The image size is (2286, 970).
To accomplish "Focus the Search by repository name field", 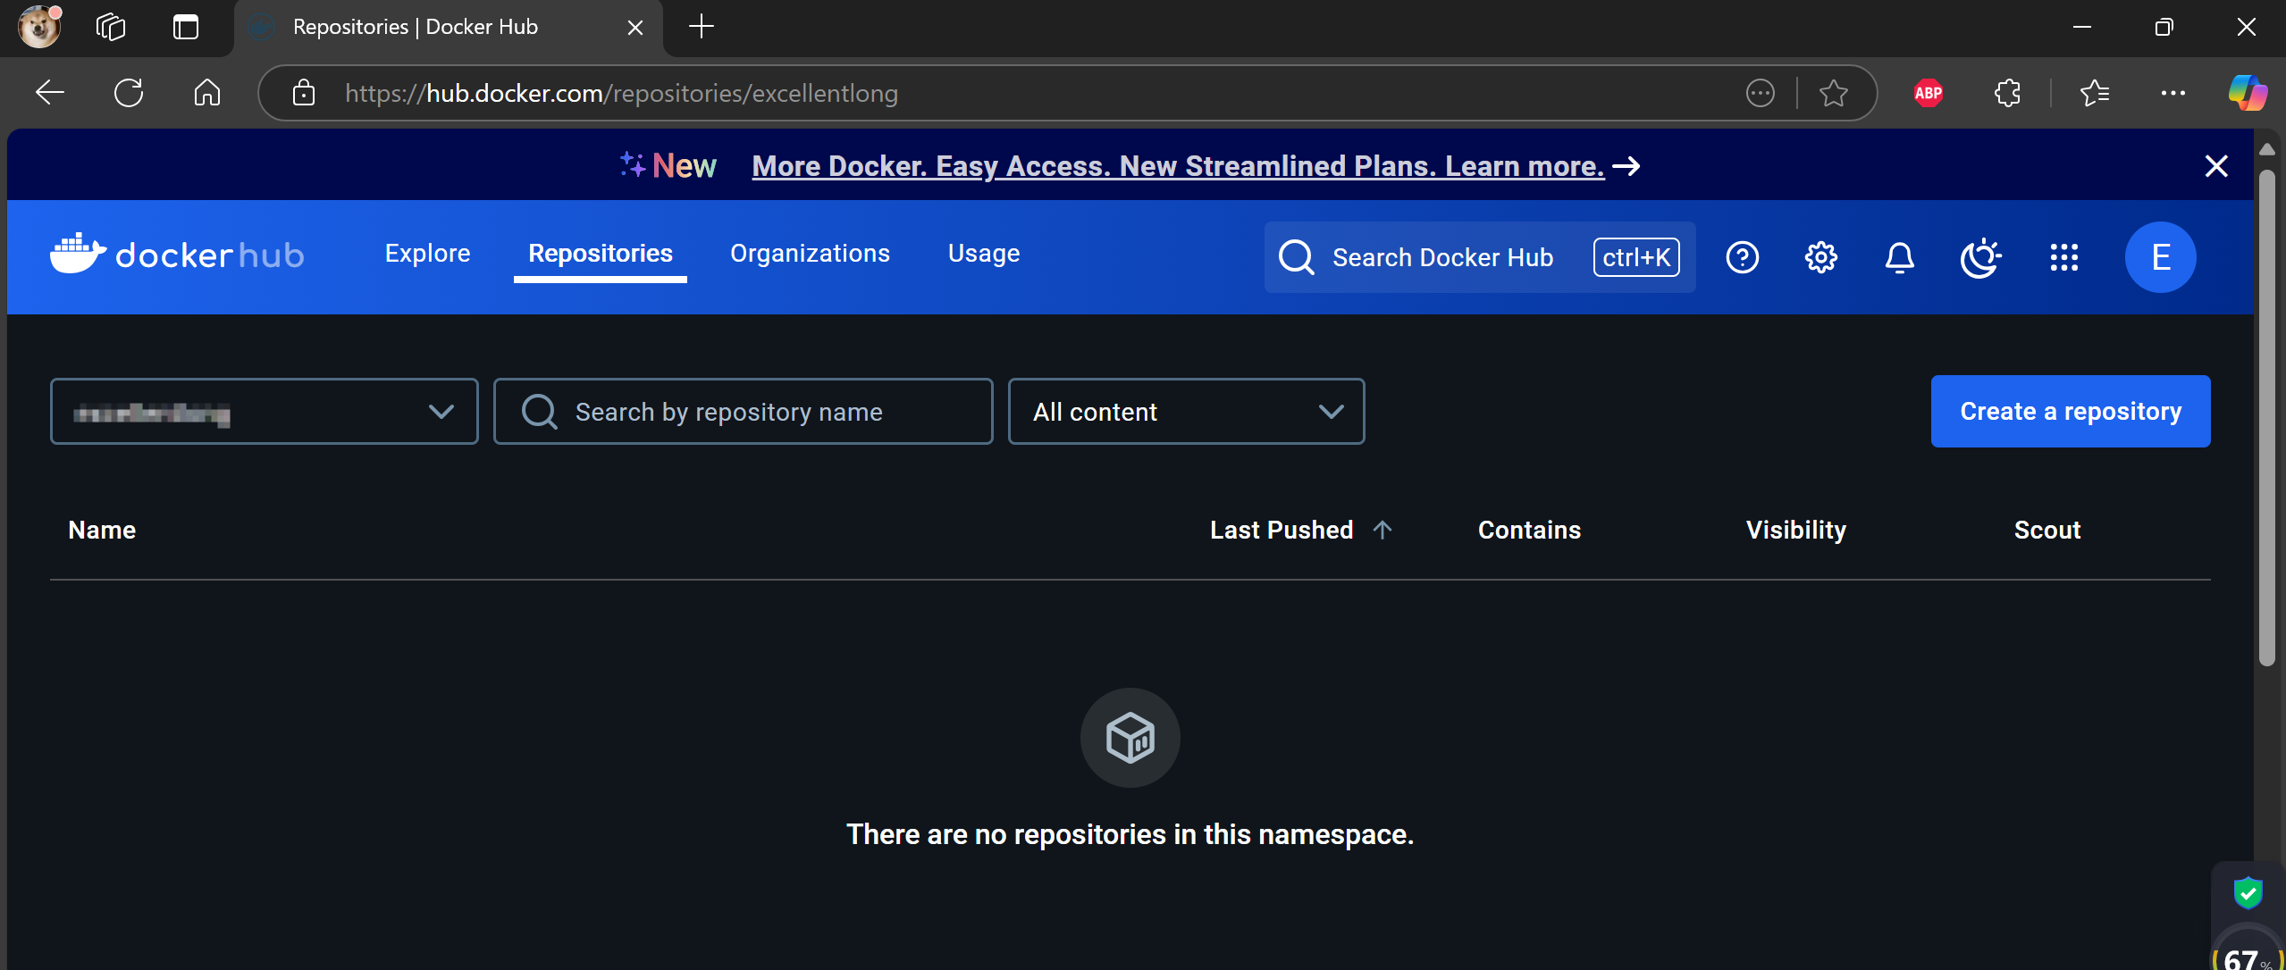I will tap(744, 412).
